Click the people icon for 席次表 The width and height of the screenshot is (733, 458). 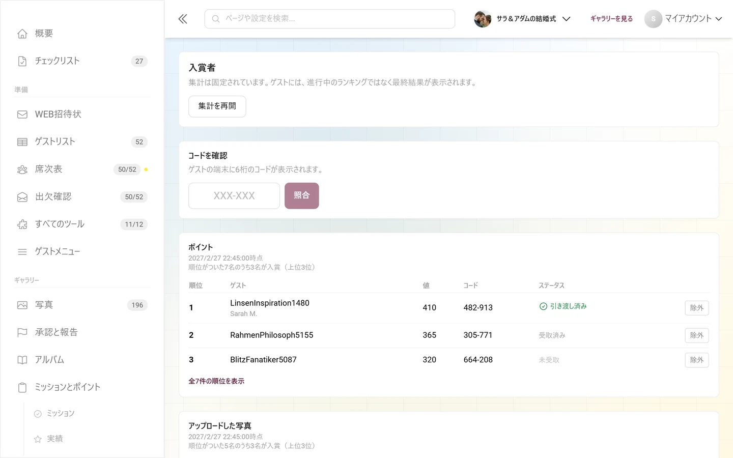pyautogui.click(x=22, y=169)
